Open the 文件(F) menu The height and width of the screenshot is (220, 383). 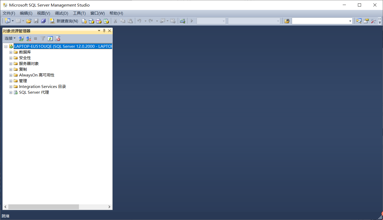[9, 13]
